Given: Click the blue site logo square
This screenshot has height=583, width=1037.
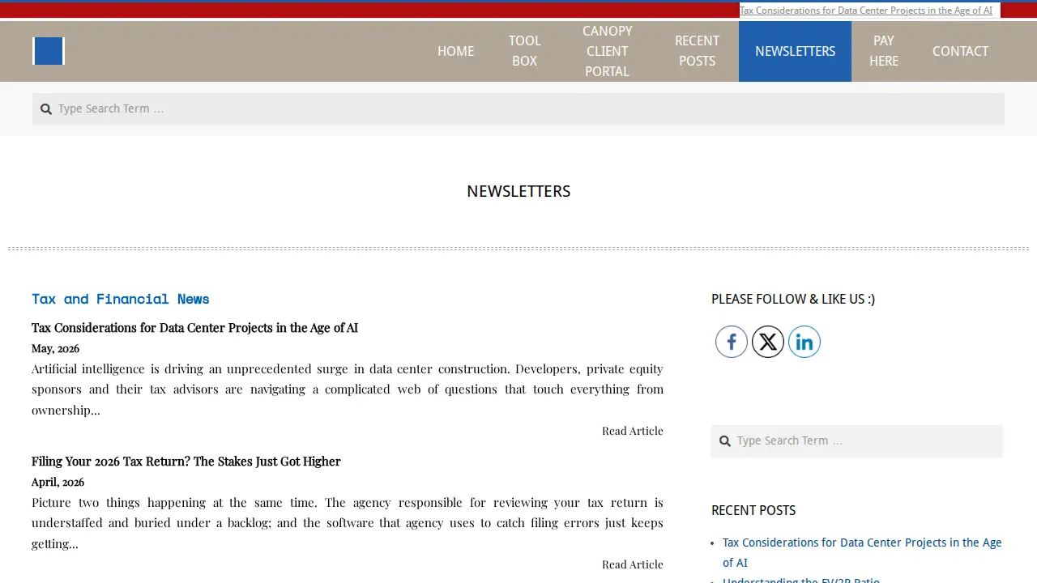Looking at the screenshot, I should pyautogui.click(x=49, y=51).
